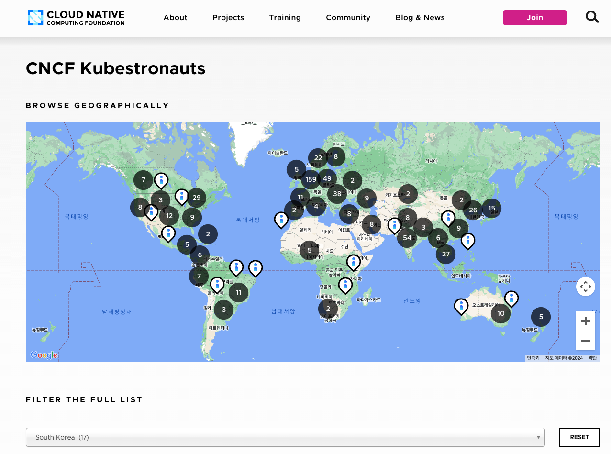Open the 11 cluster over France
This screenshot has height=454, width=611.
point(300,197)
